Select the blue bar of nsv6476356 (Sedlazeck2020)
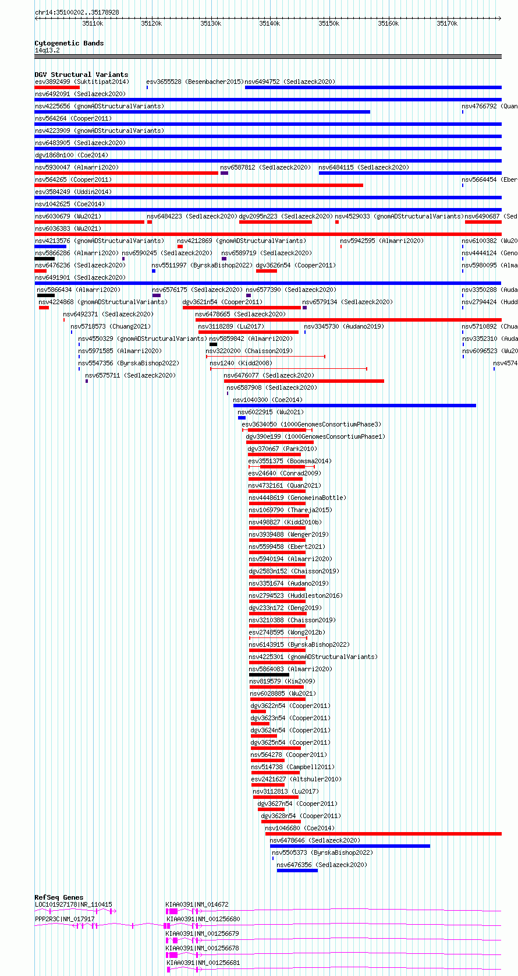This screenshot has width=518, height=976. point(297,871)
